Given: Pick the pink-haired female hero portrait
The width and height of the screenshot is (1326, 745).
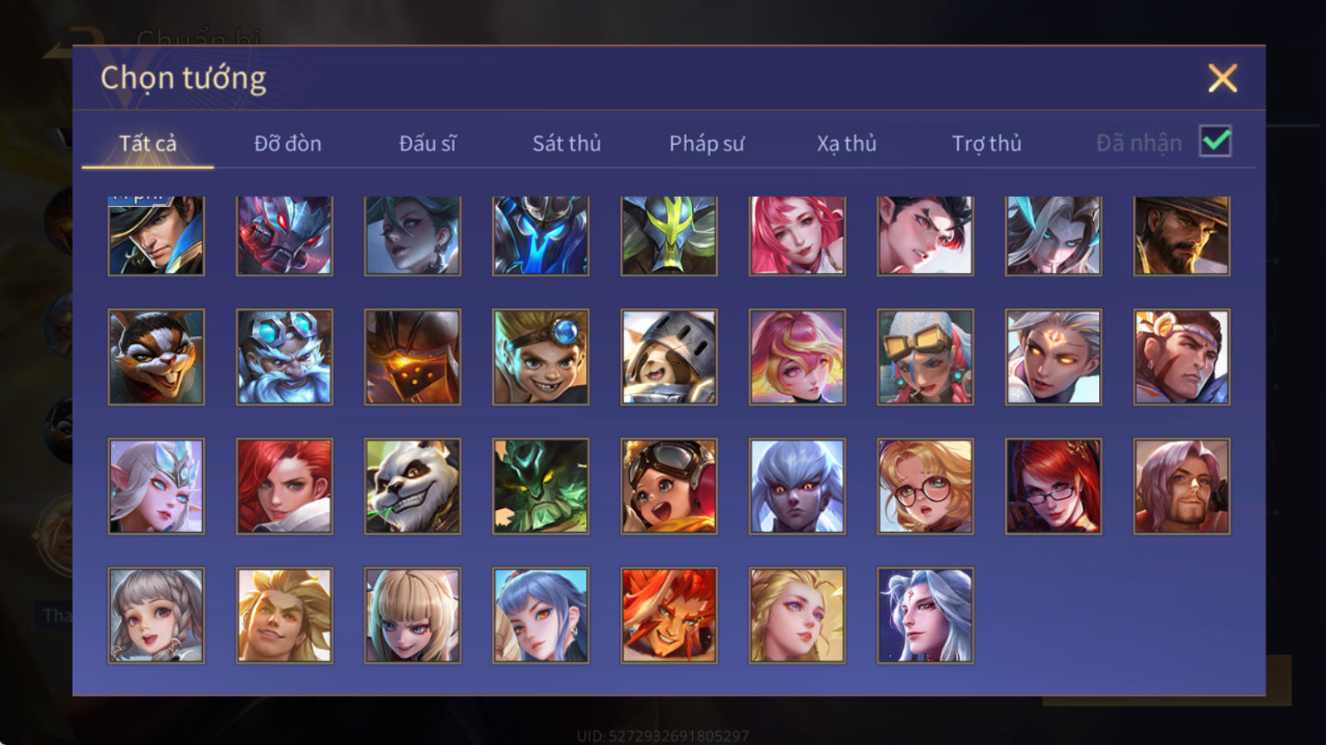Looking at the screenshot, I should click(x=797, y=236).
